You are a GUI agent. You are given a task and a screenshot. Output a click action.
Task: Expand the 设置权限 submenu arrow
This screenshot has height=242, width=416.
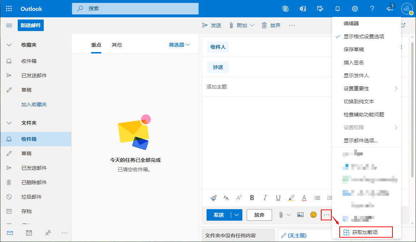tap(396, 128)
